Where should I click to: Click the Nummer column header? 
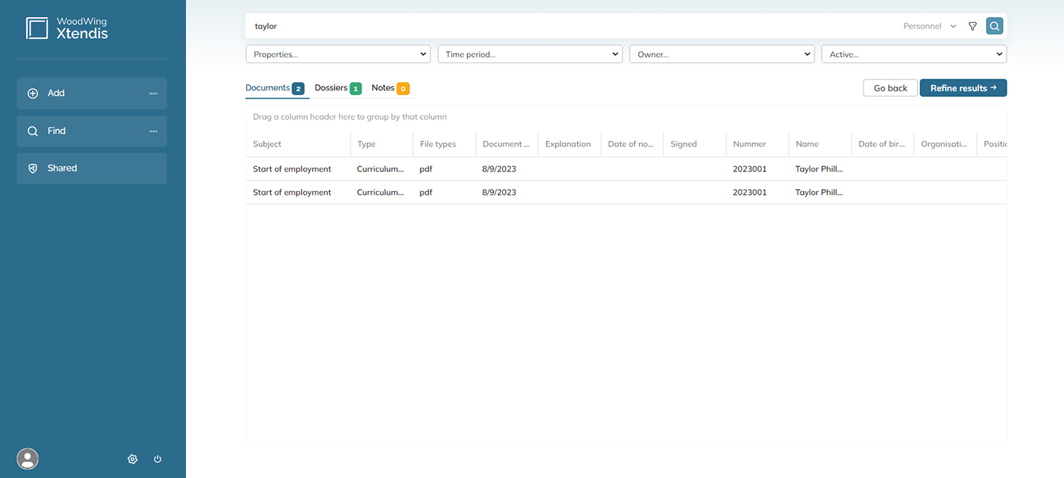click(x=757, y=144)
